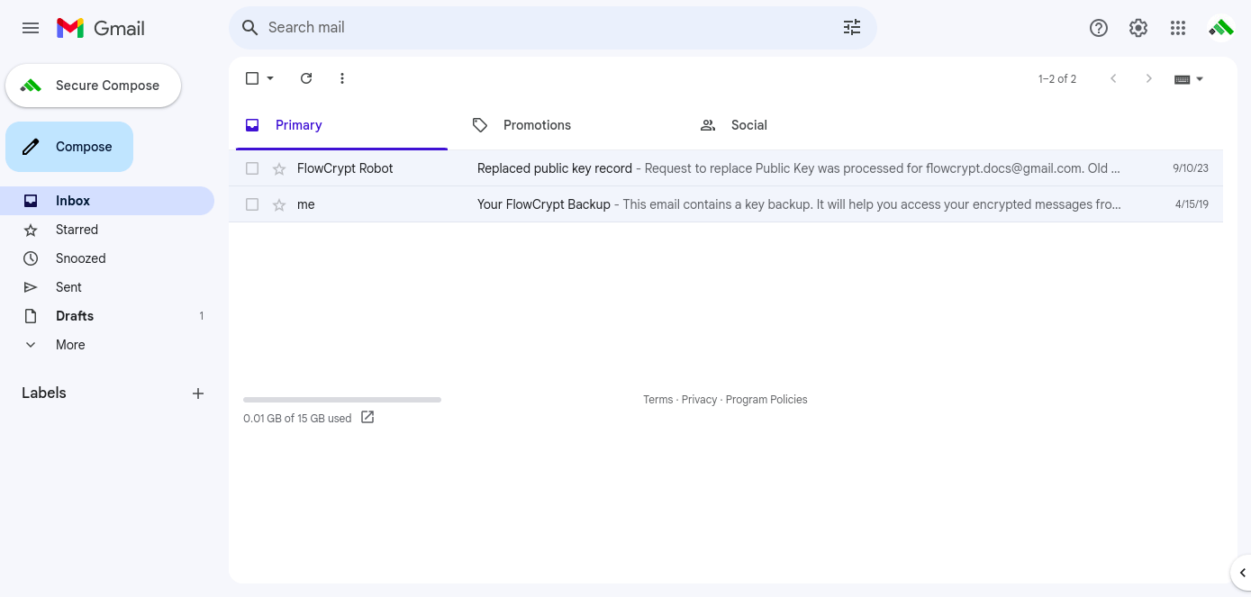
Task: Open the Inbox folder
Action: [107, 201]
